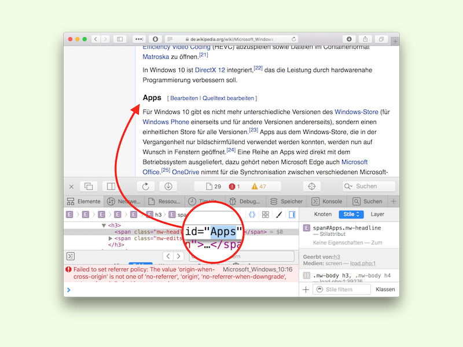Toggle layout grid icon in DOM toolbar
Image resolution: width=463 pixels, height=347 pixels.
click(266, 215)
